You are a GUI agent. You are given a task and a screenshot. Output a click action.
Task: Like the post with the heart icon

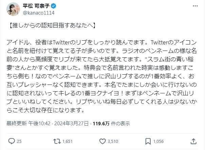coord(107,140)
